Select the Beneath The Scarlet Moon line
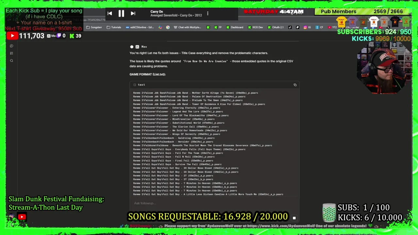This screenshot has height=235, width=418. 202,145
